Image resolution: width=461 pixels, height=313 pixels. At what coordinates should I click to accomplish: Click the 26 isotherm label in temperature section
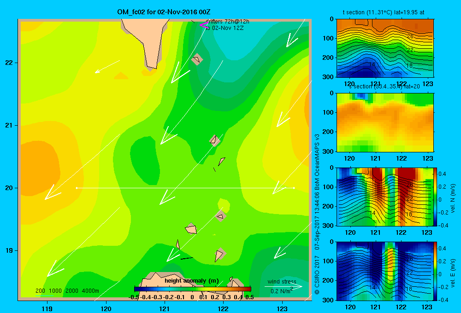click(410, 36)
